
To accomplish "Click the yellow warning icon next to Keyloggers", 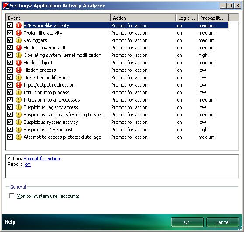I will pos(19,40).
